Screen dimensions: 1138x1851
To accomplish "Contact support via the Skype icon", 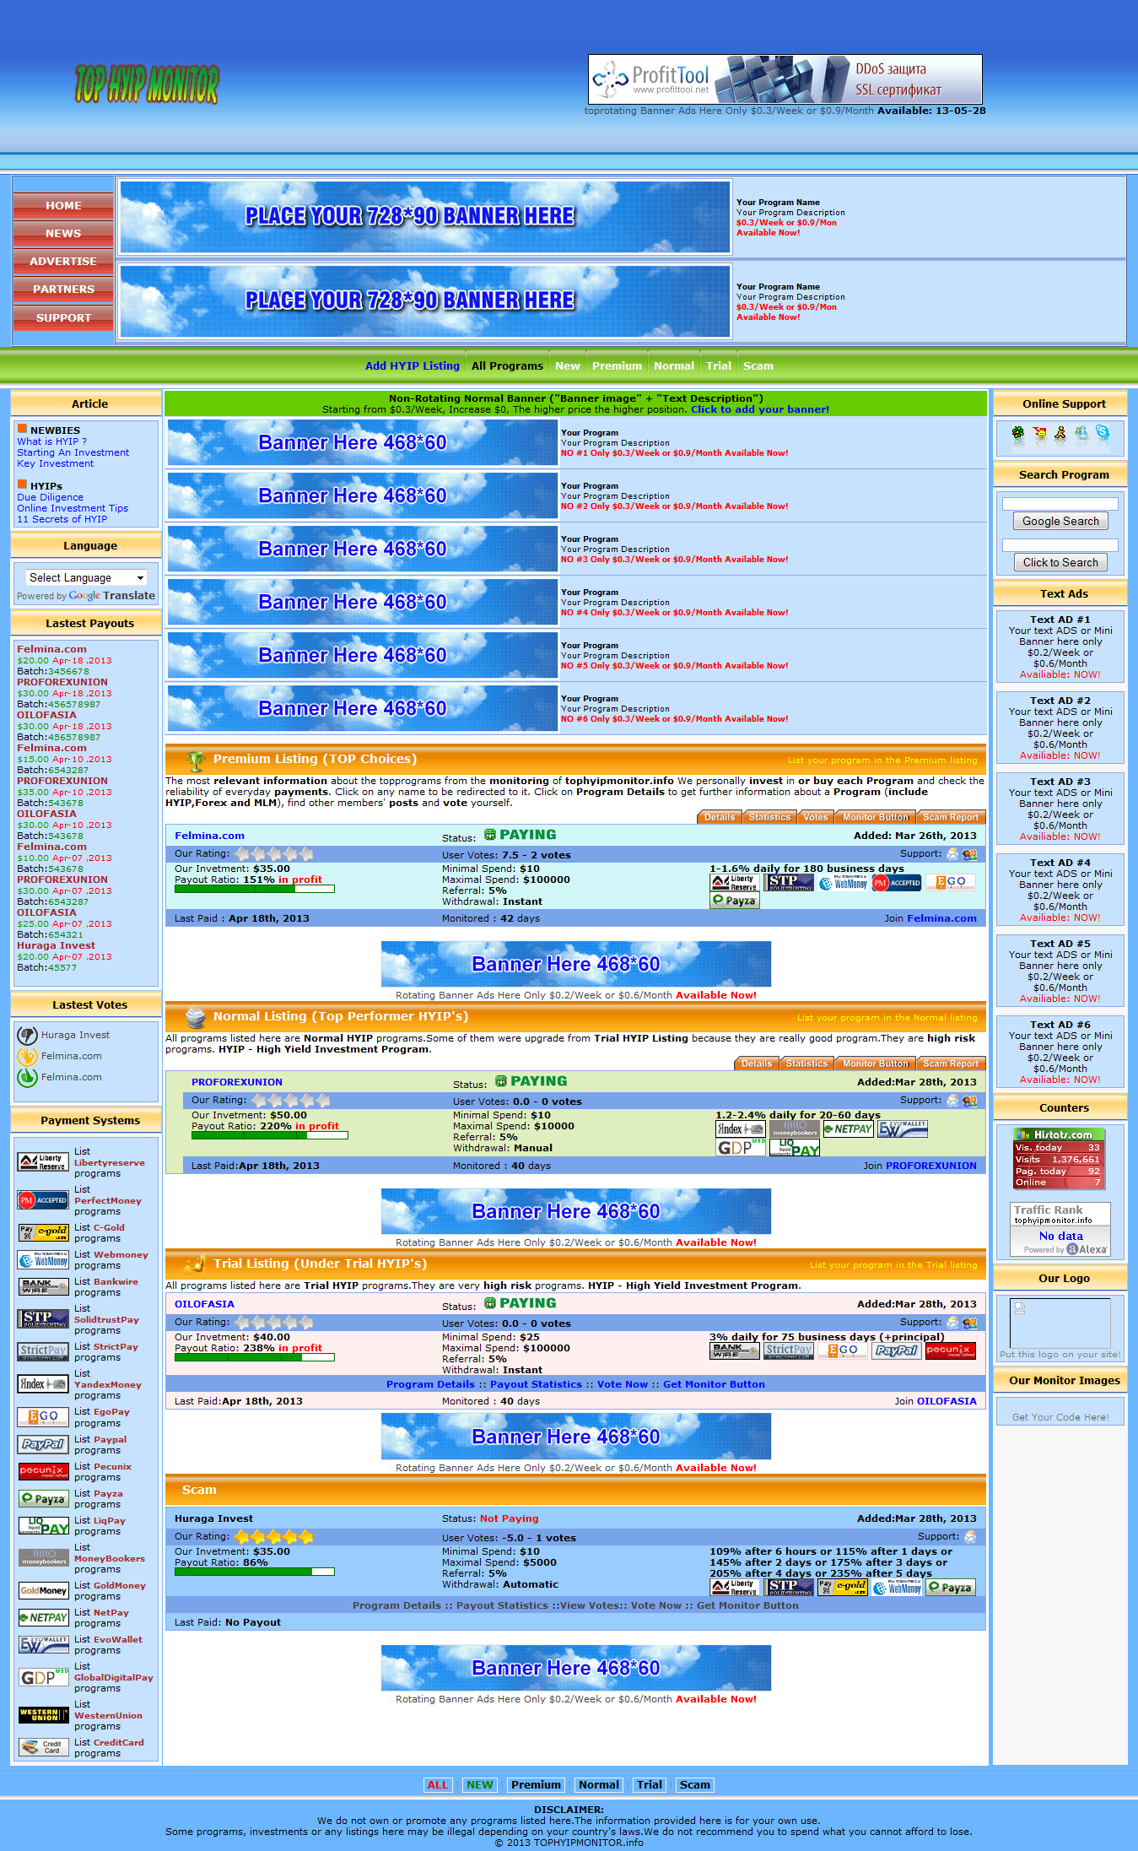I will point(1103,433).
